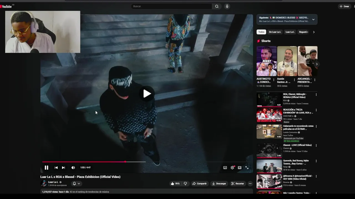Like the video with 99 k thumbs-up

click(x=175, y=184)
